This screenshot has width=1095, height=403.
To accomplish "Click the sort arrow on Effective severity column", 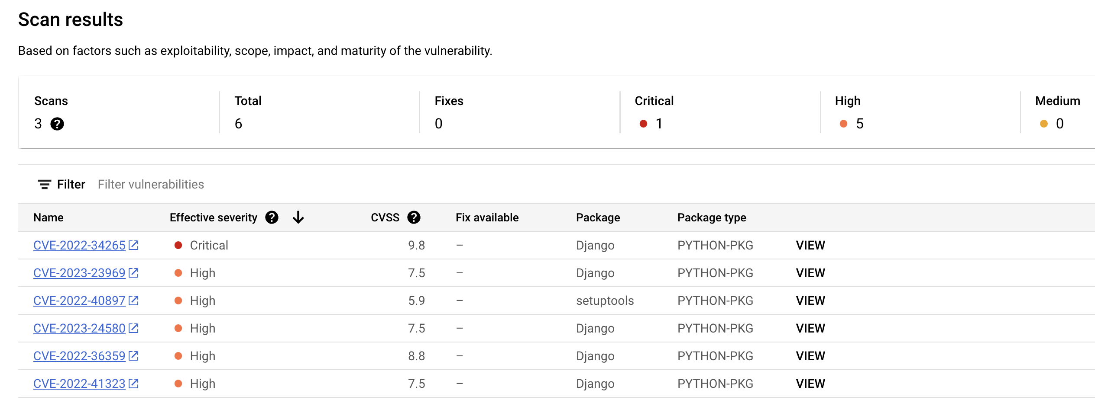I will click(x=298, y=217).
